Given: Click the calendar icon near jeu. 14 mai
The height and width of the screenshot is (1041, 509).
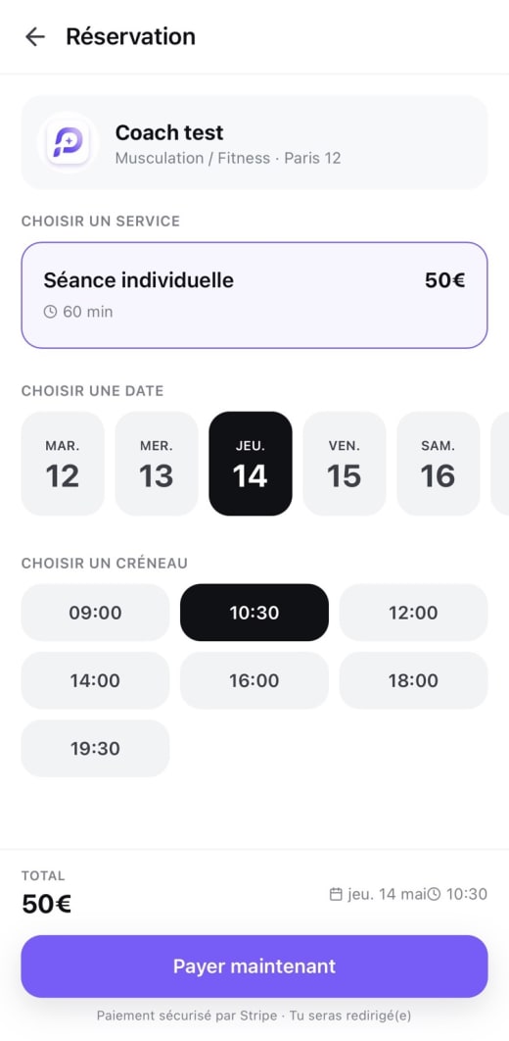Looking at the screenshot, I should pos(336,894).
